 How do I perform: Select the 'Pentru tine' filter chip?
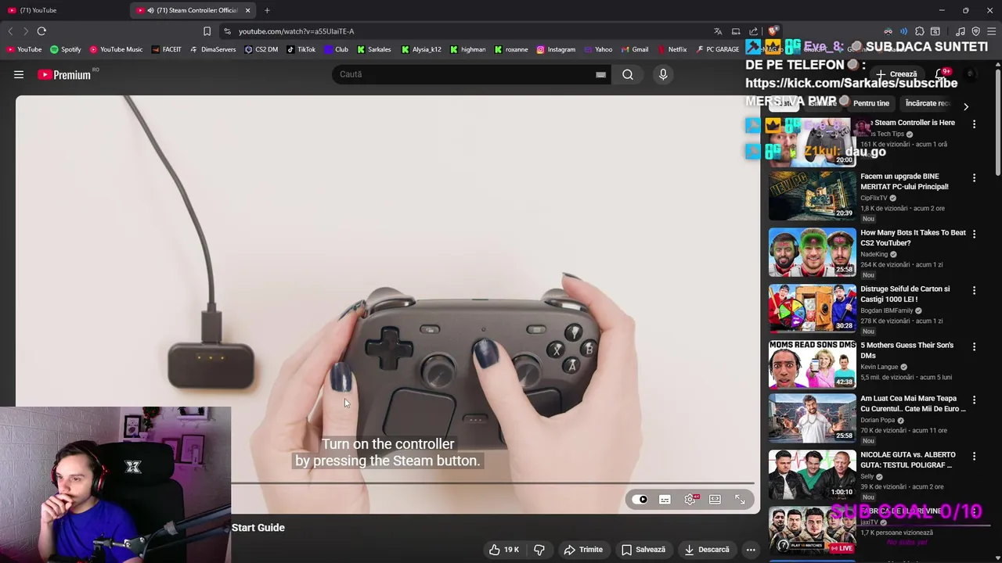[871, 103]
